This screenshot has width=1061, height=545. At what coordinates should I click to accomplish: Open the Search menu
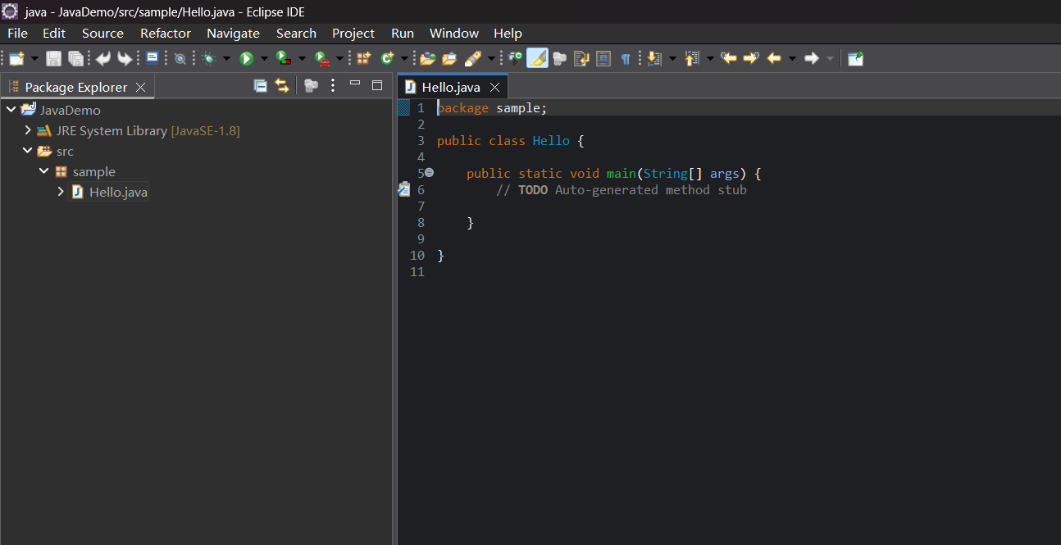296,33
